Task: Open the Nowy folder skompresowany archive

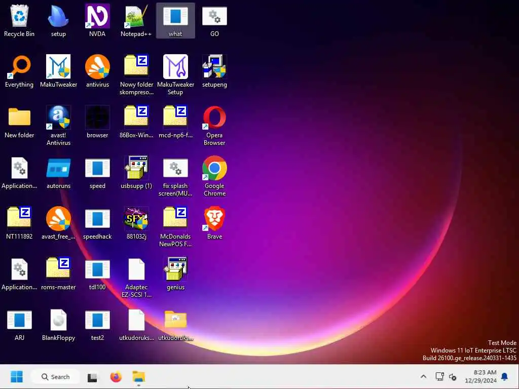Action: (x=136, y=75)
